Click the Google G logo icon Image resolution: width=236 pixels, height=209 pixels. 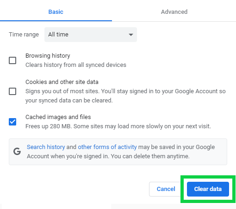[17, 151]
